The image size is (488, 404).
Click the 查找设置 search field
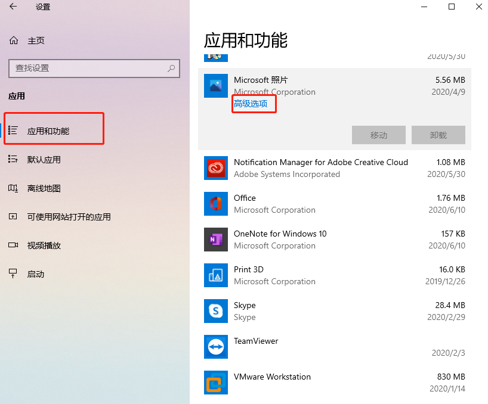(x=94, y=69)
